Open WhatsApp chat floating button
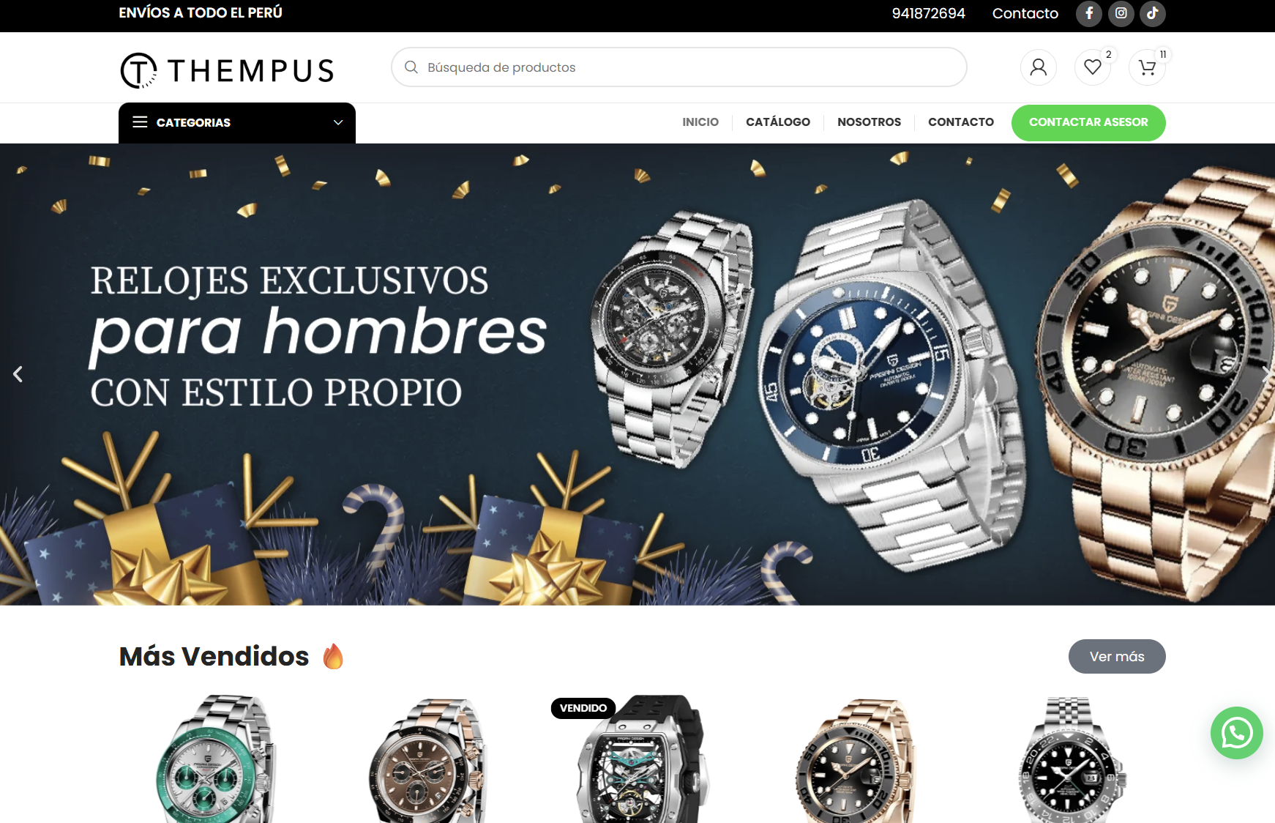The height and width of the screenshot is (823, 1275). click(1237, 733)
